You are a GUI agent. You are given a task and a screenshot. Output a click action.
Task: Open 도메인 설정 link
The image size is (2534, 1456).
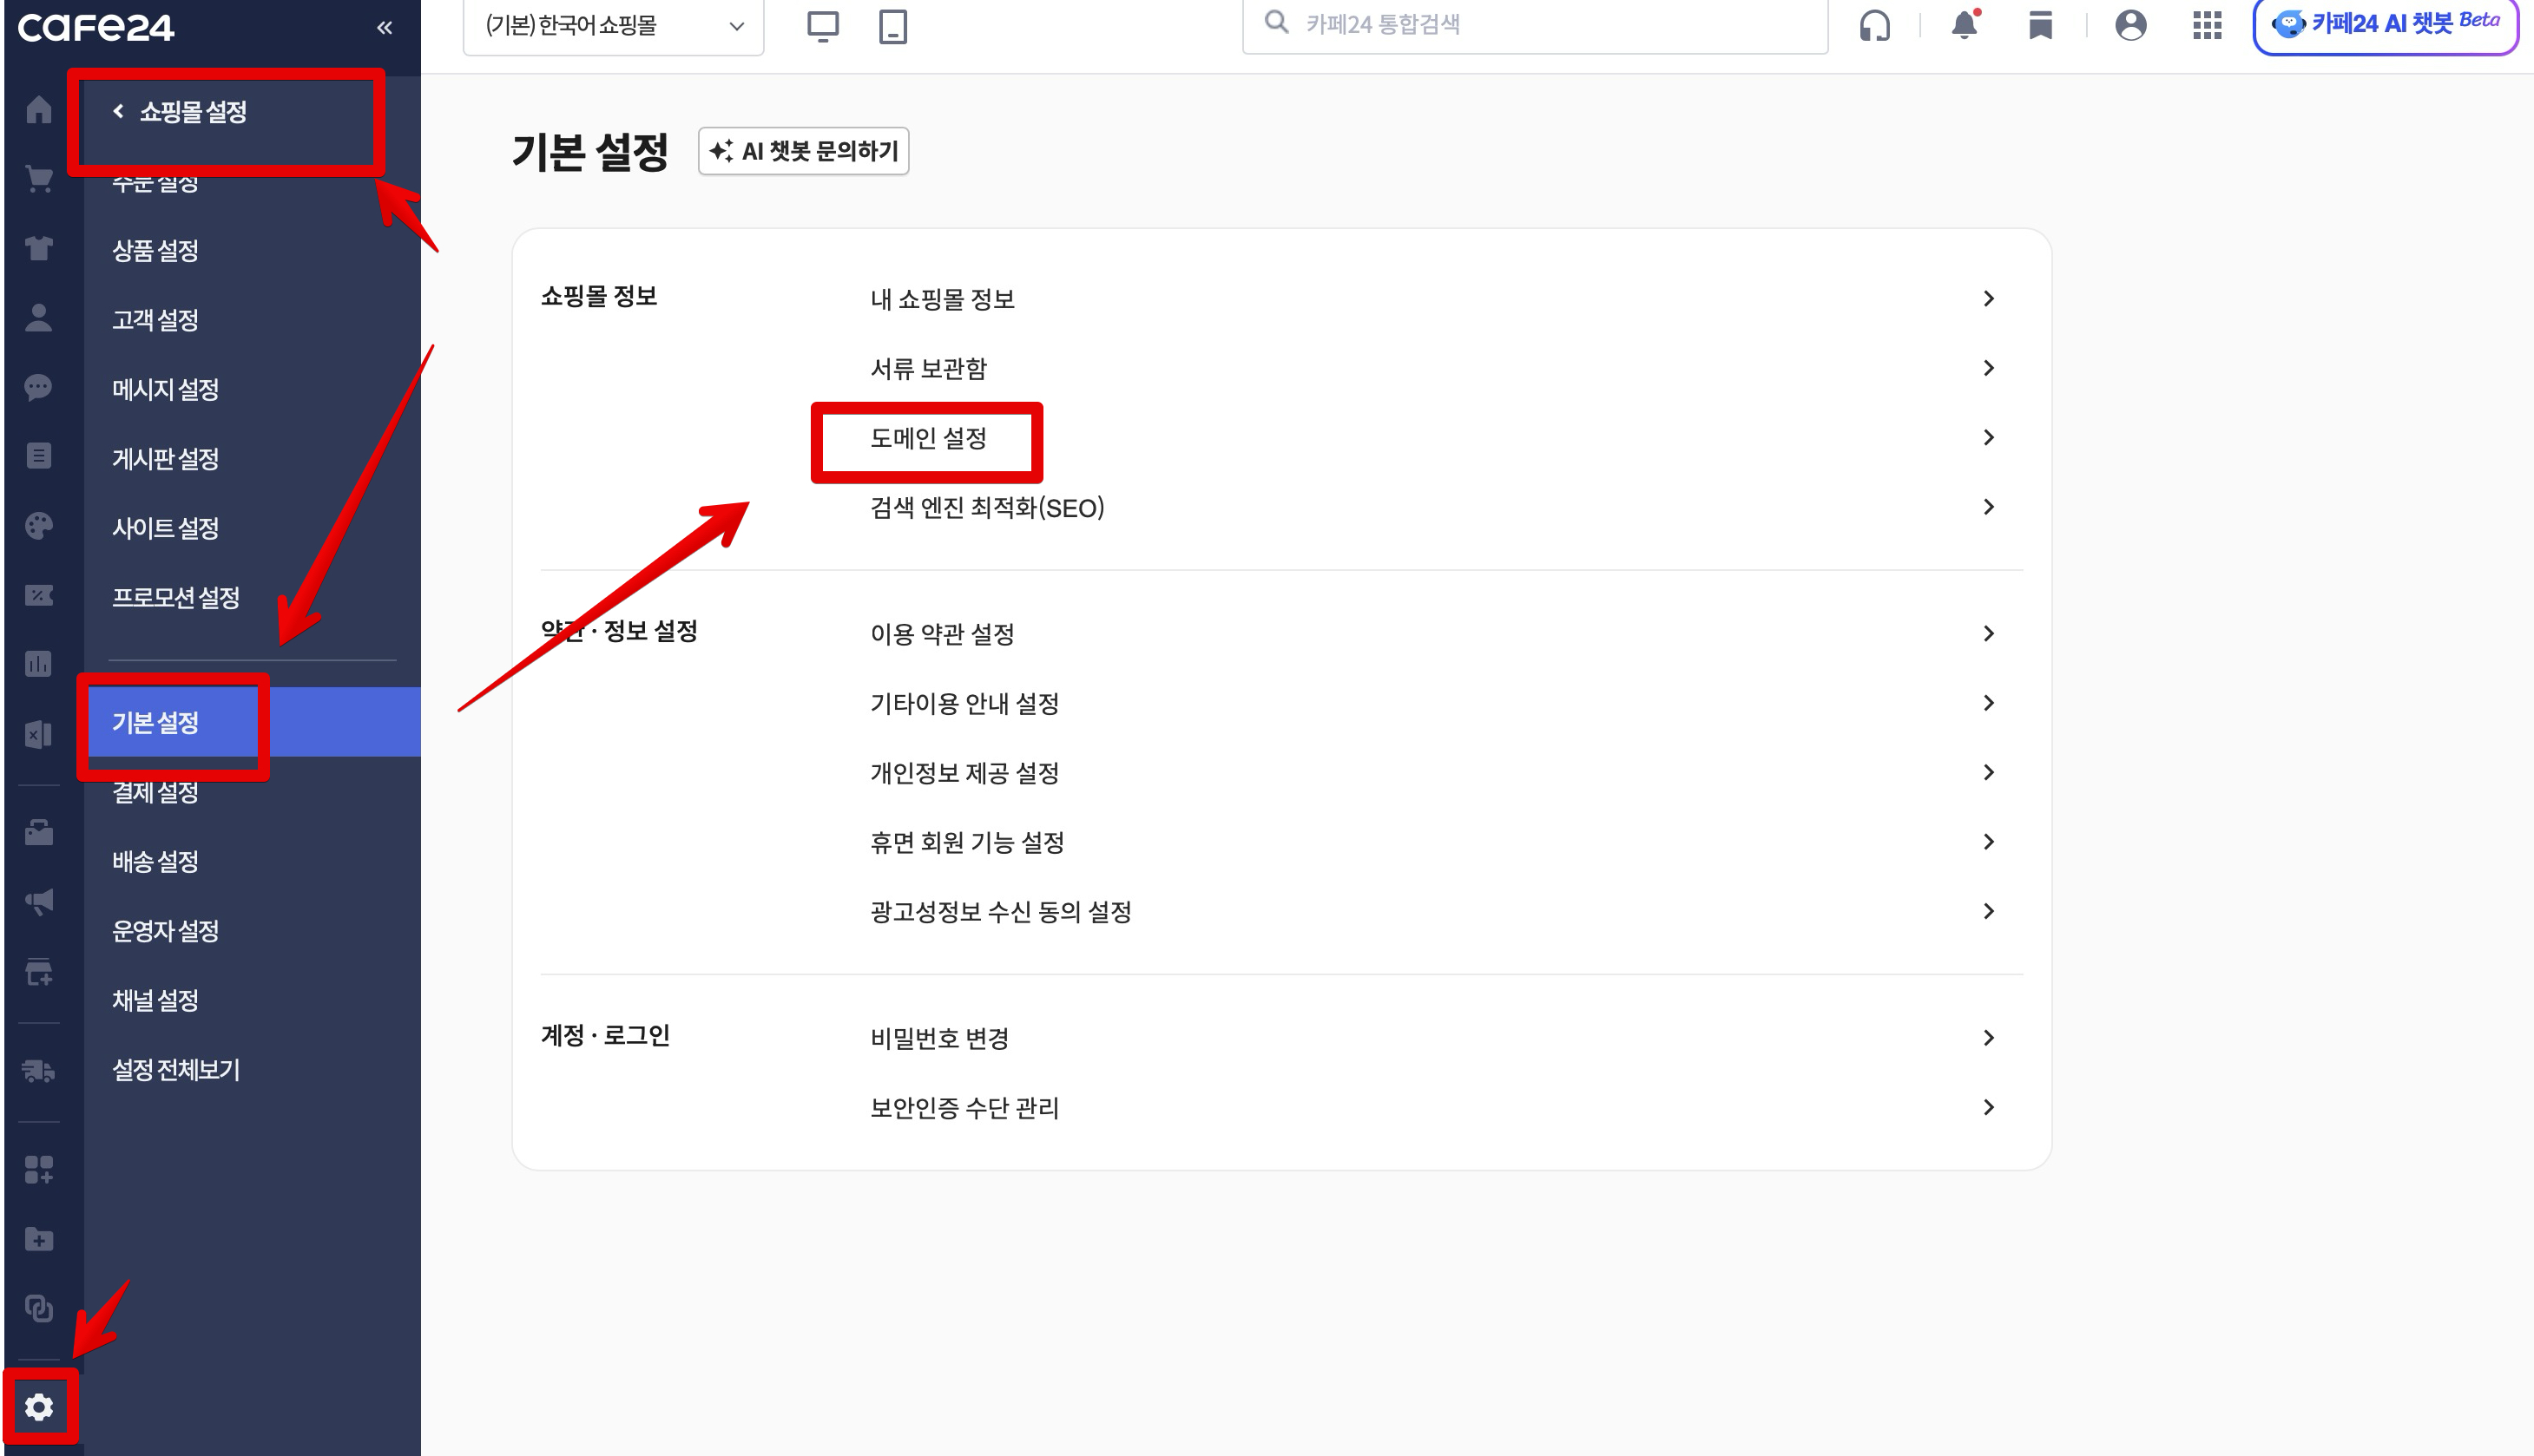(x=928, y=438)
